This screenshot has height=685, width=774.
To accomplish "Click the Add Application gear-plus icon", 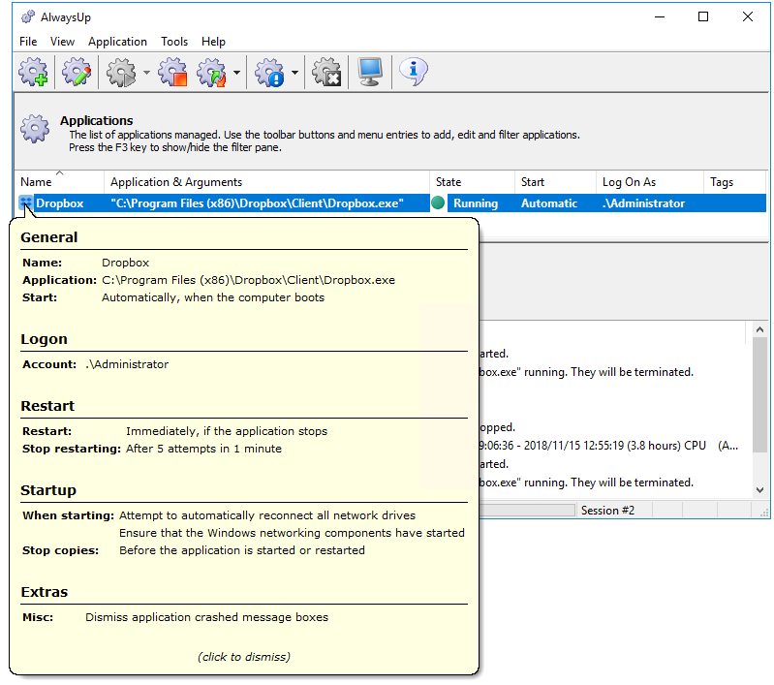I will [33, 72].
